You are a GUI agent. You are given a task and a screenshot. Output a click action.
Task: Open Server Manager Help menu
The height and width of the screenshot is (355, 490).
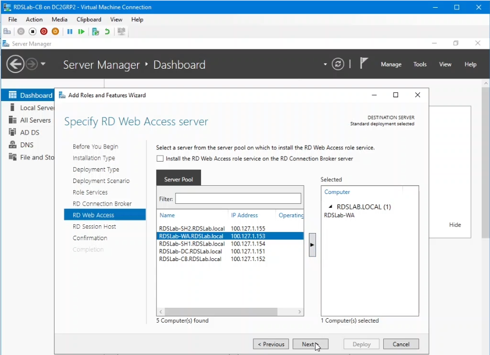point(470,65)
